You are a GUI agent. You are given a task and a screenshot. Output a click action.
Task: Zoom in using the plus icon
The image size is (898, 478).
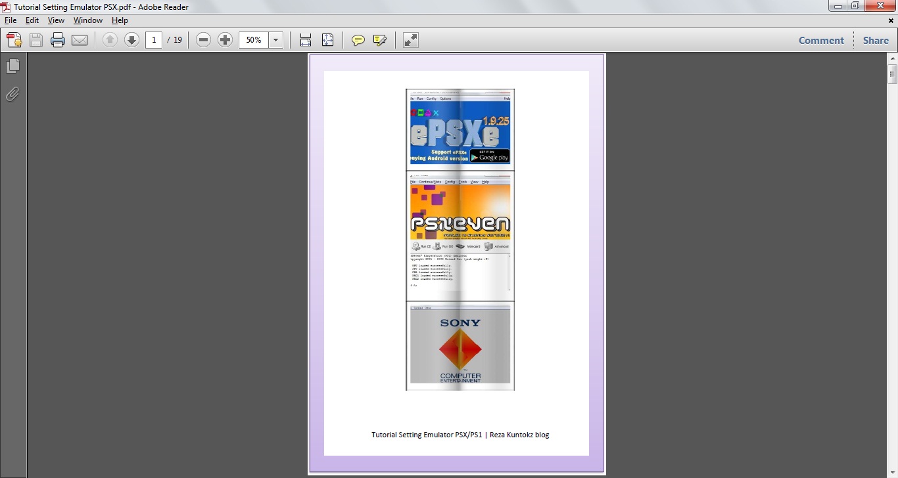coord(225,39)
